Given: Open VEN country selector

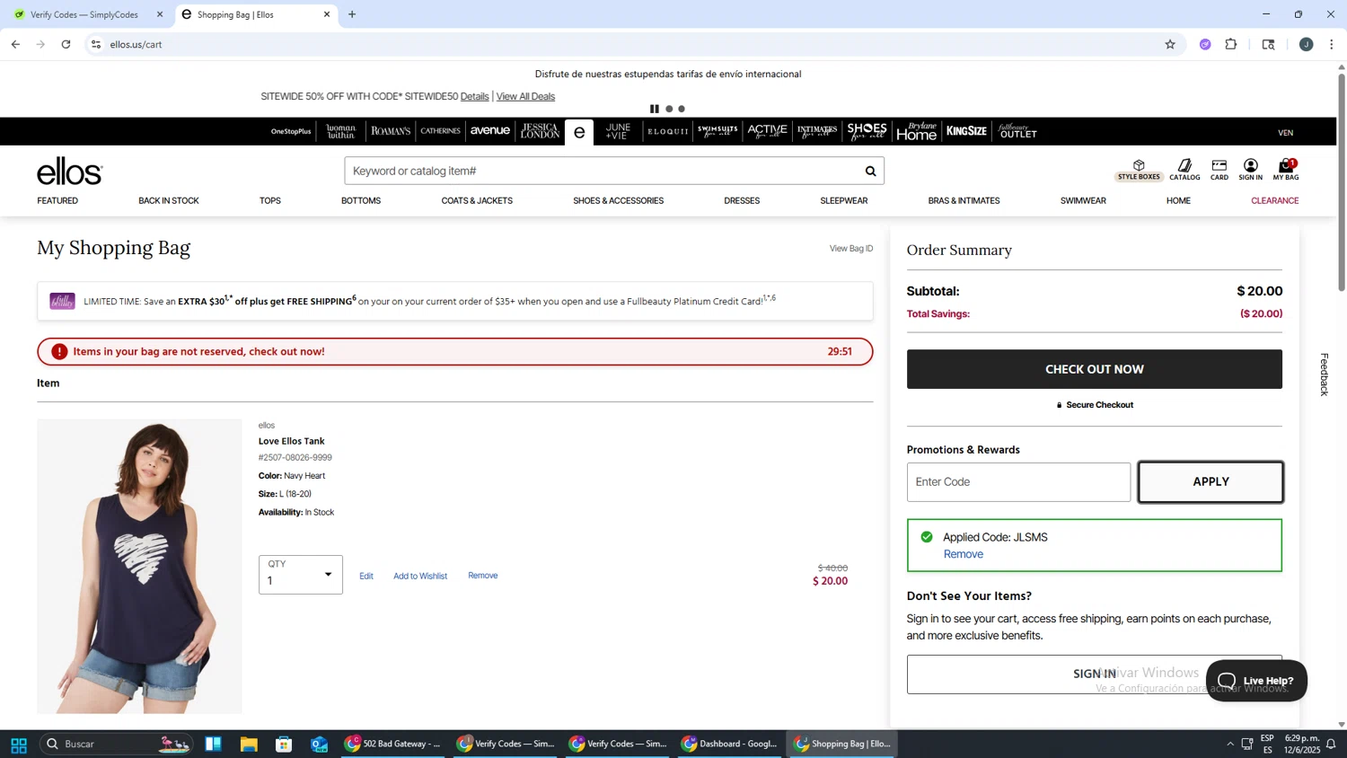Looking at the screenshot, I should (1286, 133).
